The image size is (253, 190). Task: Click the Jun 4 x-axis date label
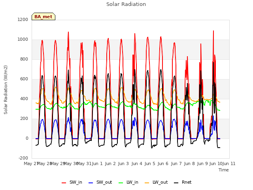[x=137, y=163]
